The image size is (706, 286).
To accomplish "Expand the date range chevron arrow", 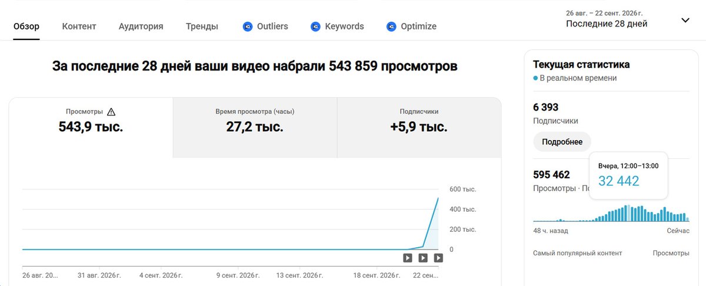I will click(x=685, y=20).
